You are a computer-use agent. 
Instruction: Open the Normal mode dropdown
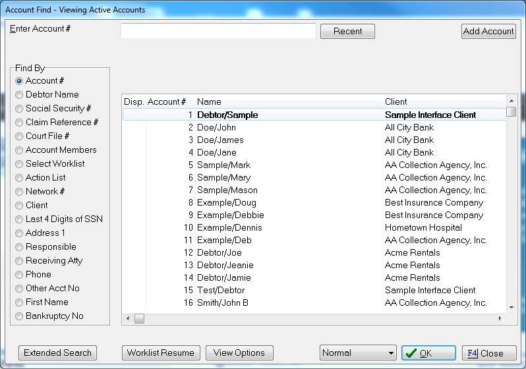coord(357,353)
